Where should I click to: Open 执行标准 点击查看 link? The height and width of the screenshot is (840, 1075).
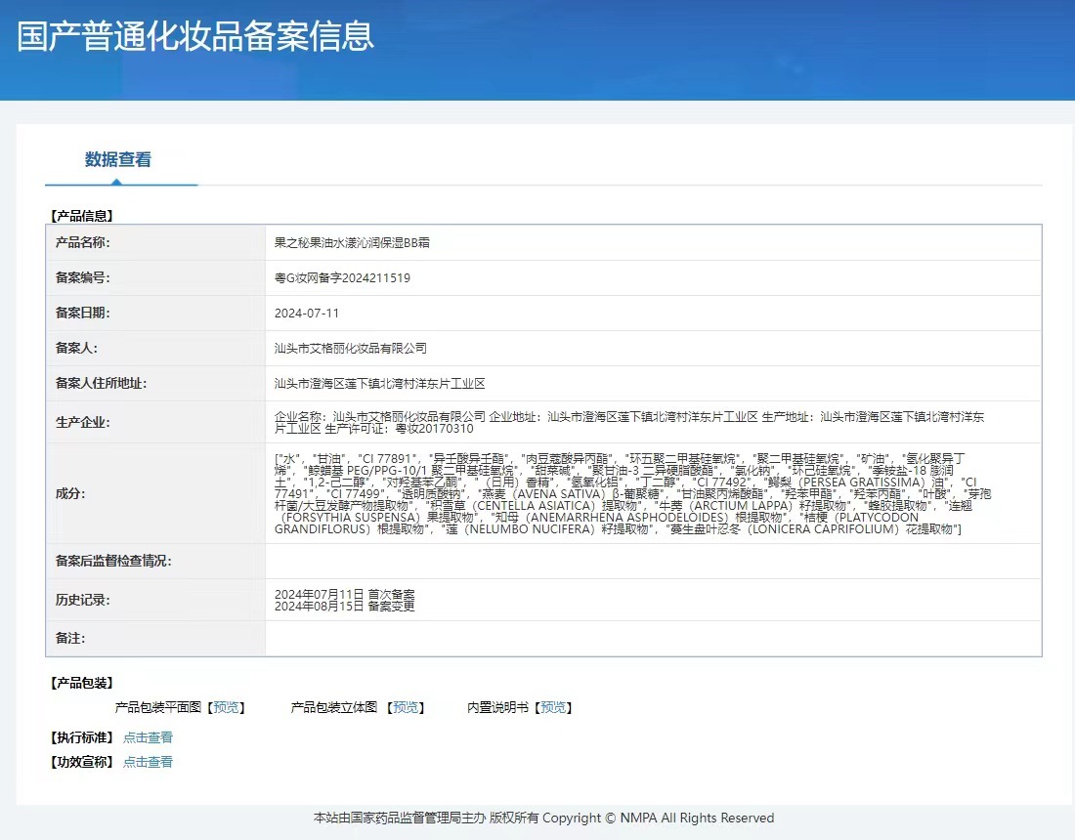point(148,737)
